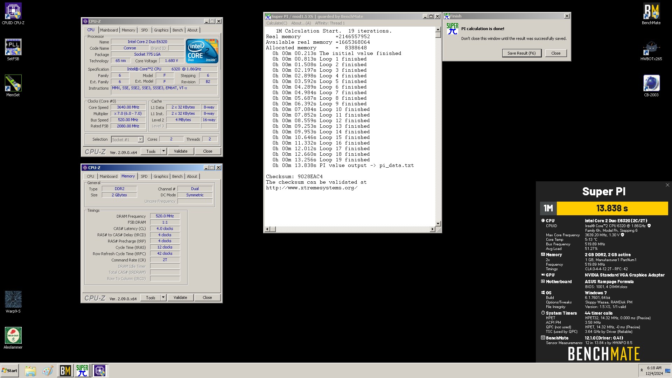
Task: Click the show desktop tray icon
Action: [668, 371]
